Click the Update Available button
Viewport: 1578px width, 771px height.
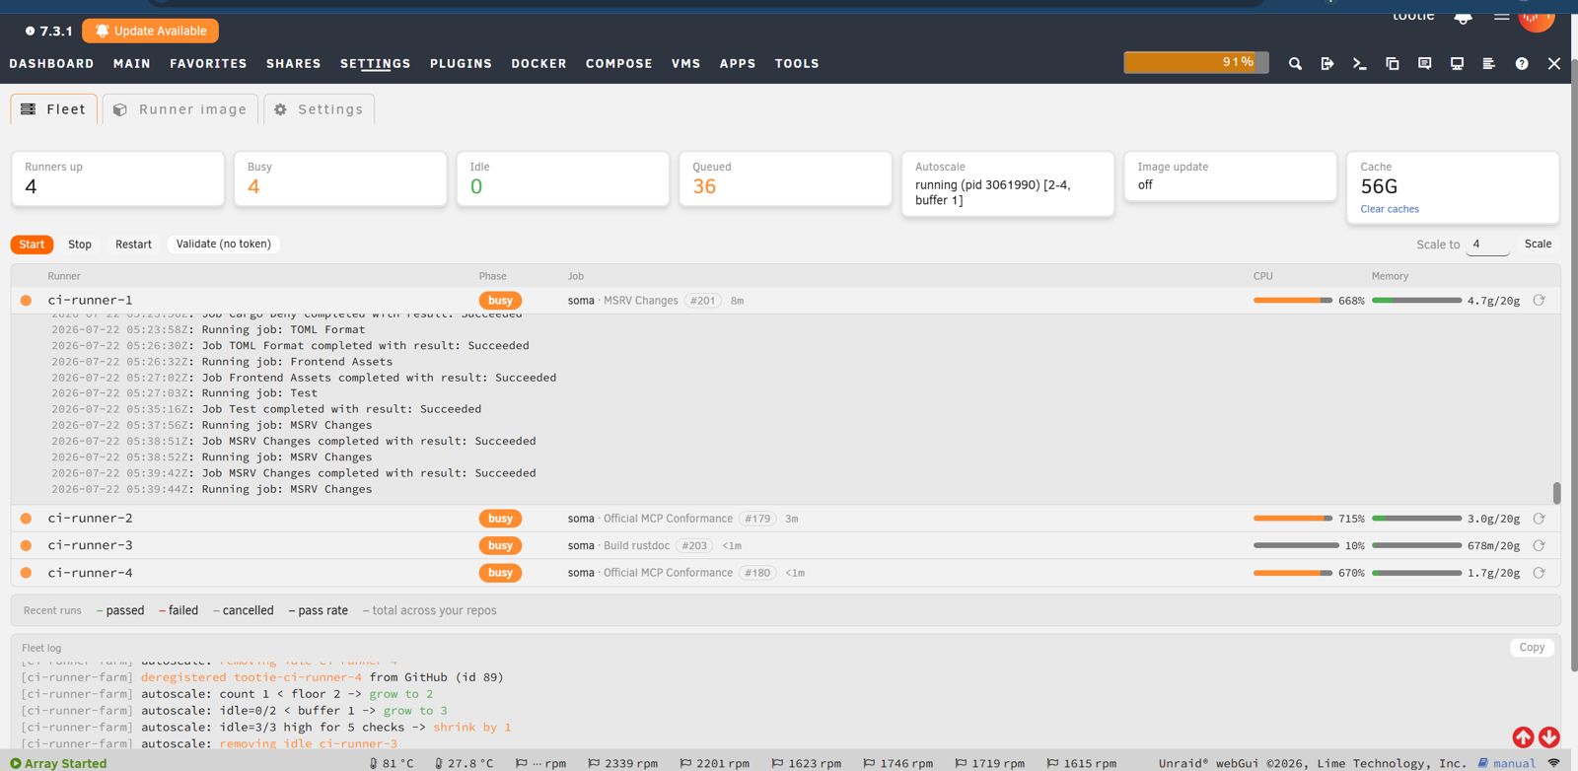[x=151, y=31]
